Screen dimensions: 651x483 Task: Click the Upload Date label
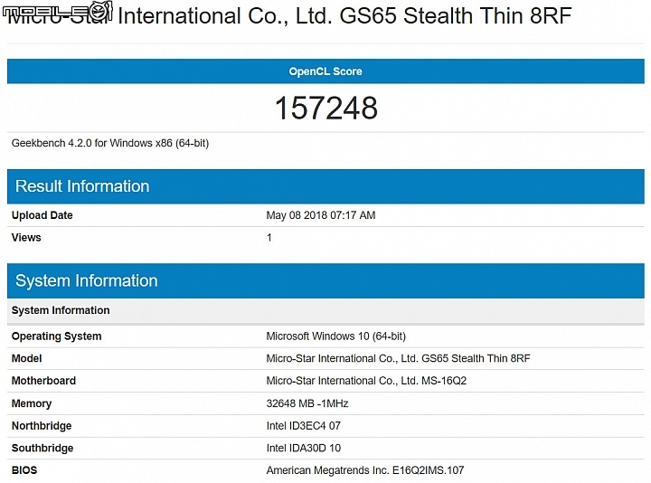tap(42, 215)
